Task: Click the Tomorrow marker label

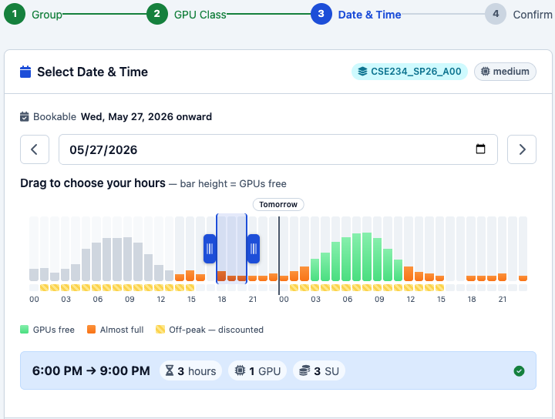Action: [278, 204]
